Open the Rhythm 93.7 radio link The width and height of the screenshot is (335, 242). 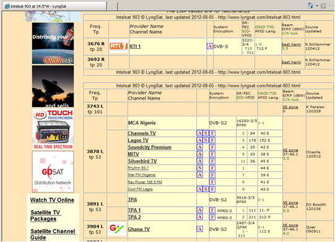(x=138, y=168)
